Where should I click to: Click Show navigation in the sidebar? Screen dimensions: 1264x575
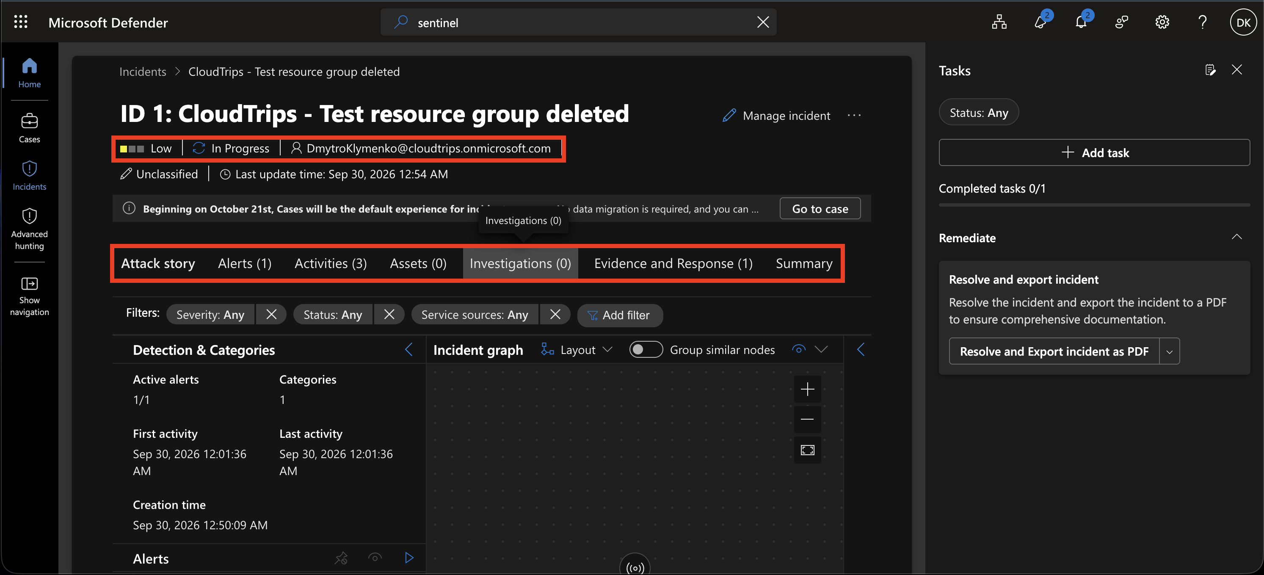pos(30,296)
